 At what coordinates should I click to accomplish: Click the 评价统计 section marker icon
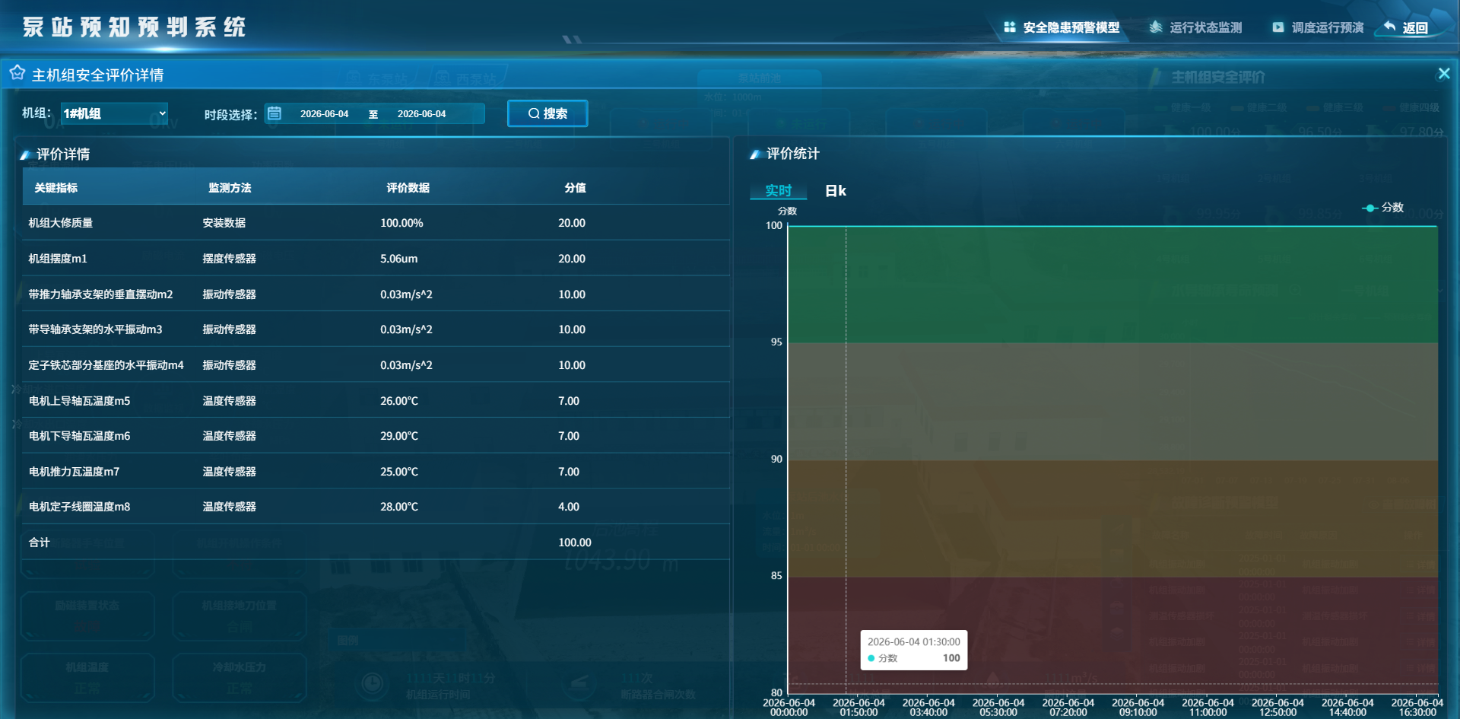click(x=755, y=154)
